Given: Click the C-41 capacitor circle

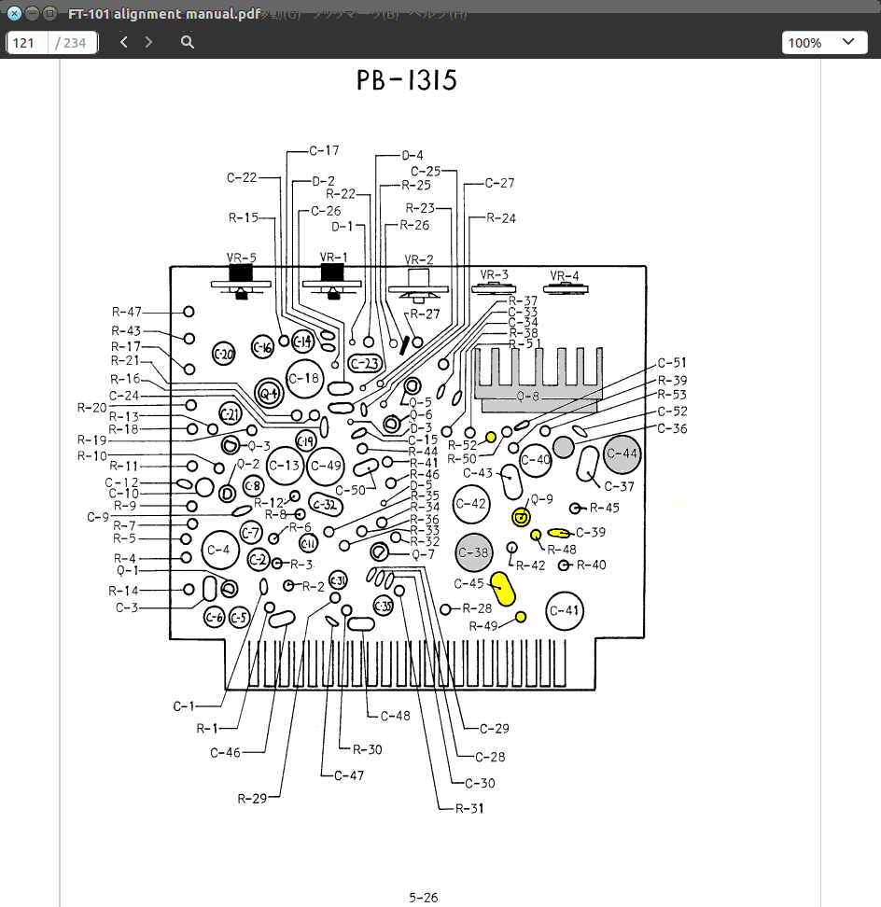Looking at the screenshot, I should (x=565, y=610).
